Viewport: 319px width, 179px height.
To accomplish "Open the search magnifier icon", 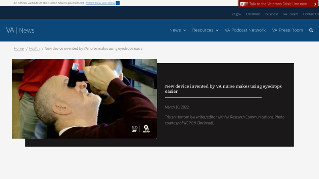I will 311,30.
